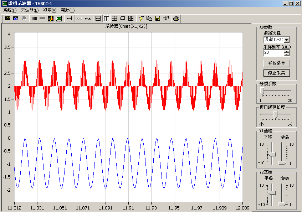Click the horizontal measurement cursor icon
Image resolution: width=302 pixels, height=212 pixels.
pyautogui.click(x=69, y=18)
